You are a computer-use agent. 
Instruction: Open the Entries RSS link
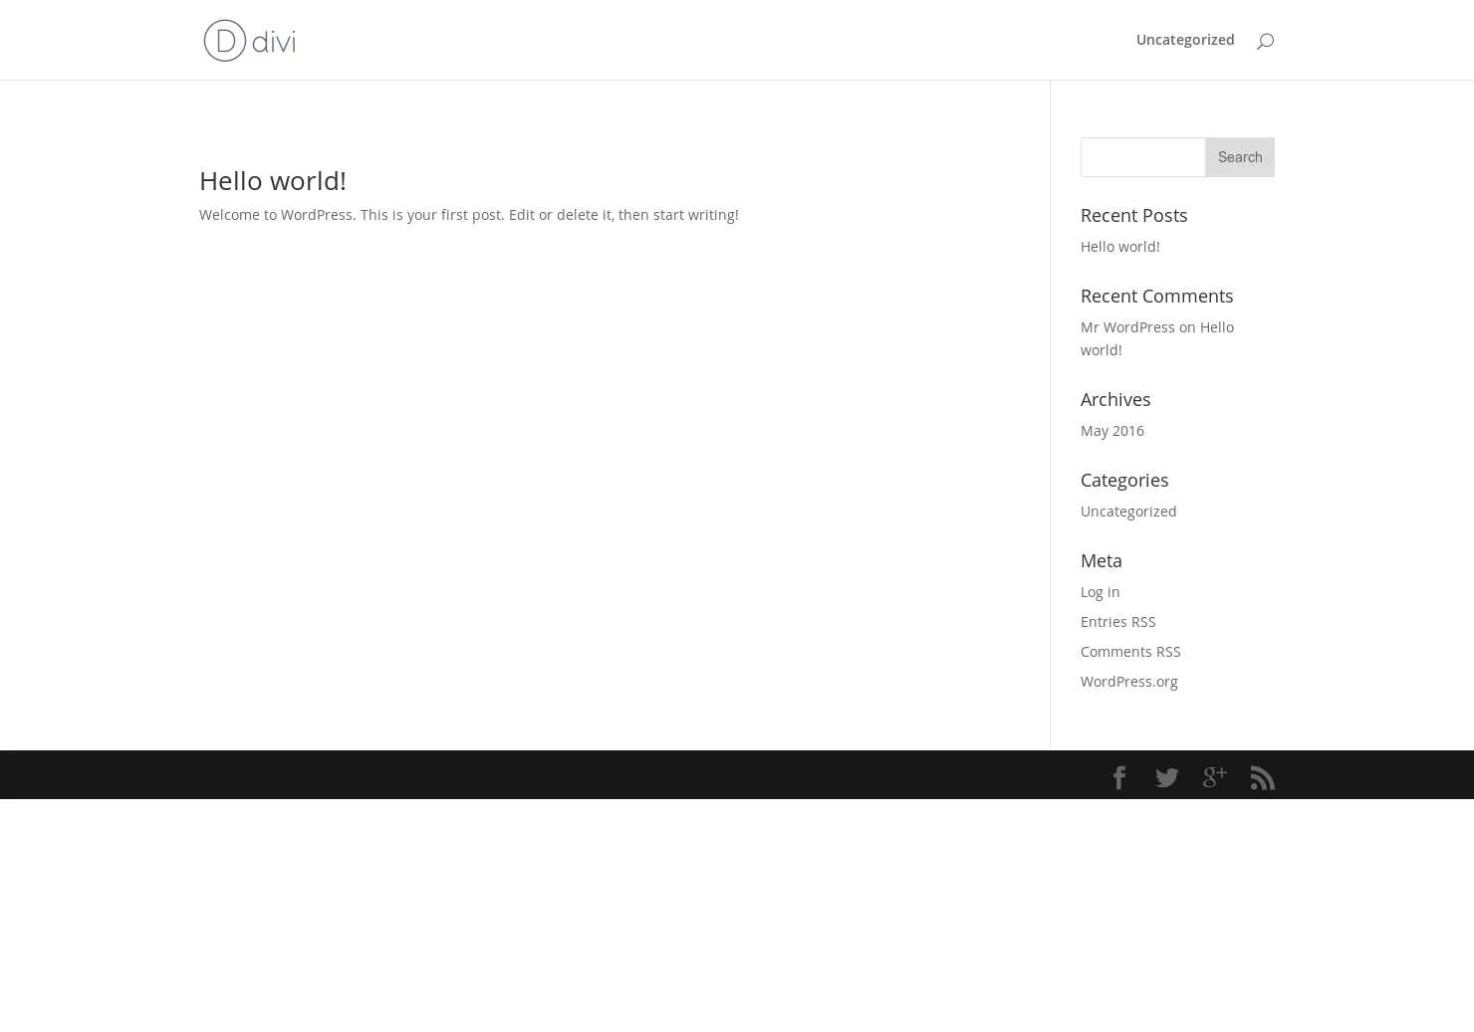pos(1118,621)
